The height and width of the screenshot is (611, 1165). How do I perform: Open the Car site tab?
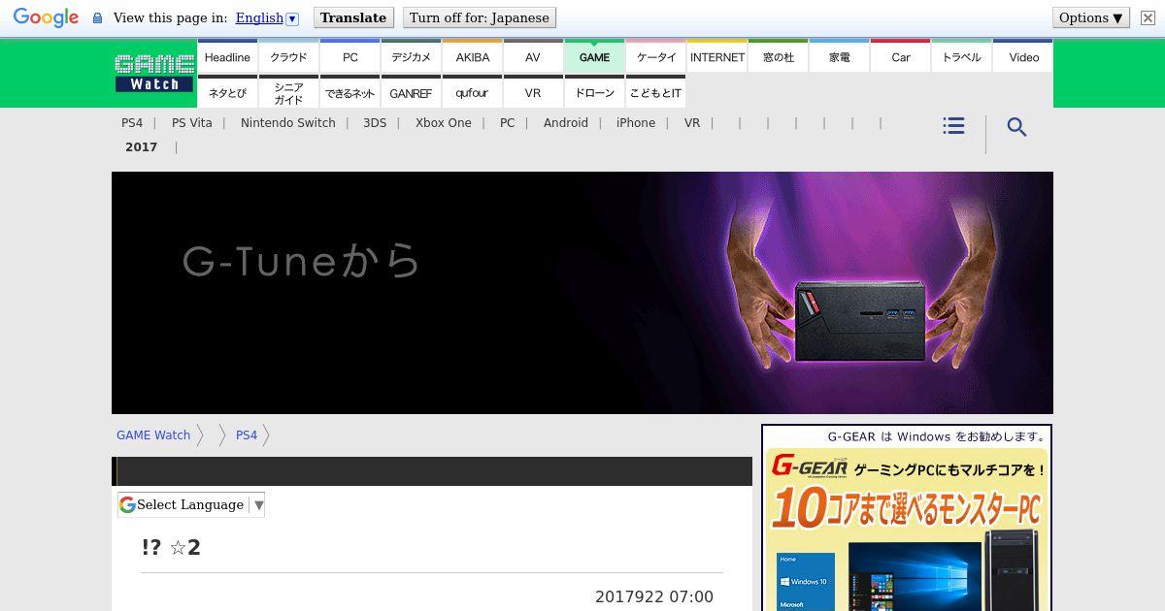coord(900,57)
